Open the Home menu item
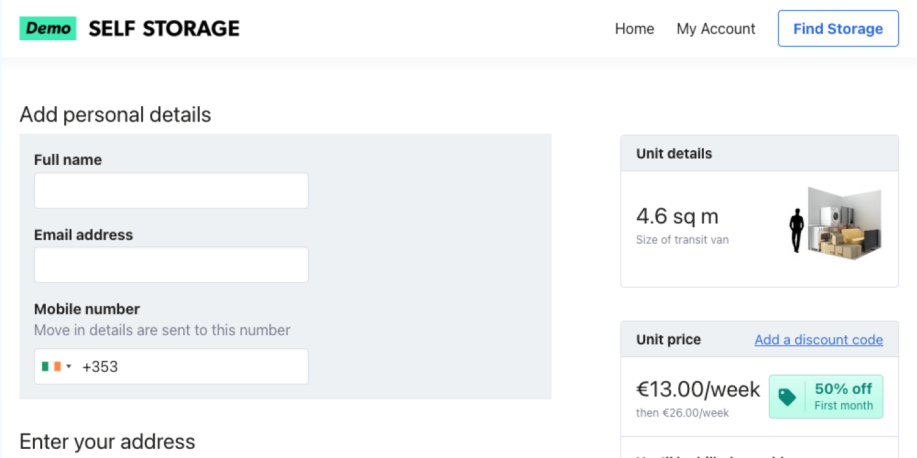Screen dimensions: 917x458 [634, 29]
